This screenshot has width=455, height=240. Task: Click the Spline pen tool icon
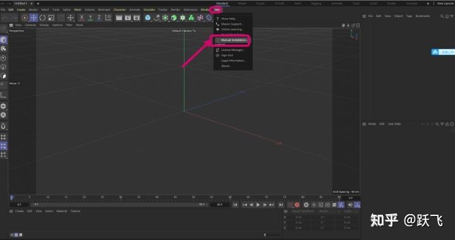[x=157, y=18]
